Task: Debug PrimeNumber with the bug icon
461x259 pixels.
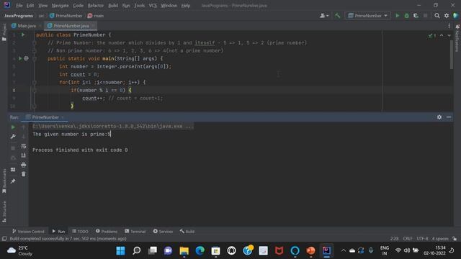Action: (406, 16)
